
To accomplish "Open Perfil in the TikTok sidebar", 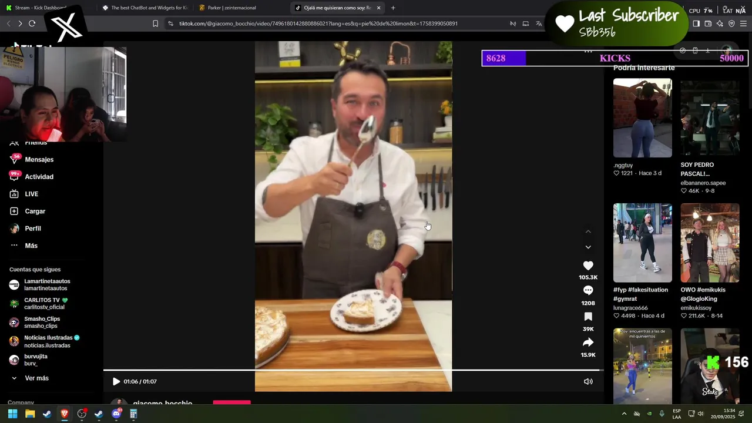I will 32,228.
